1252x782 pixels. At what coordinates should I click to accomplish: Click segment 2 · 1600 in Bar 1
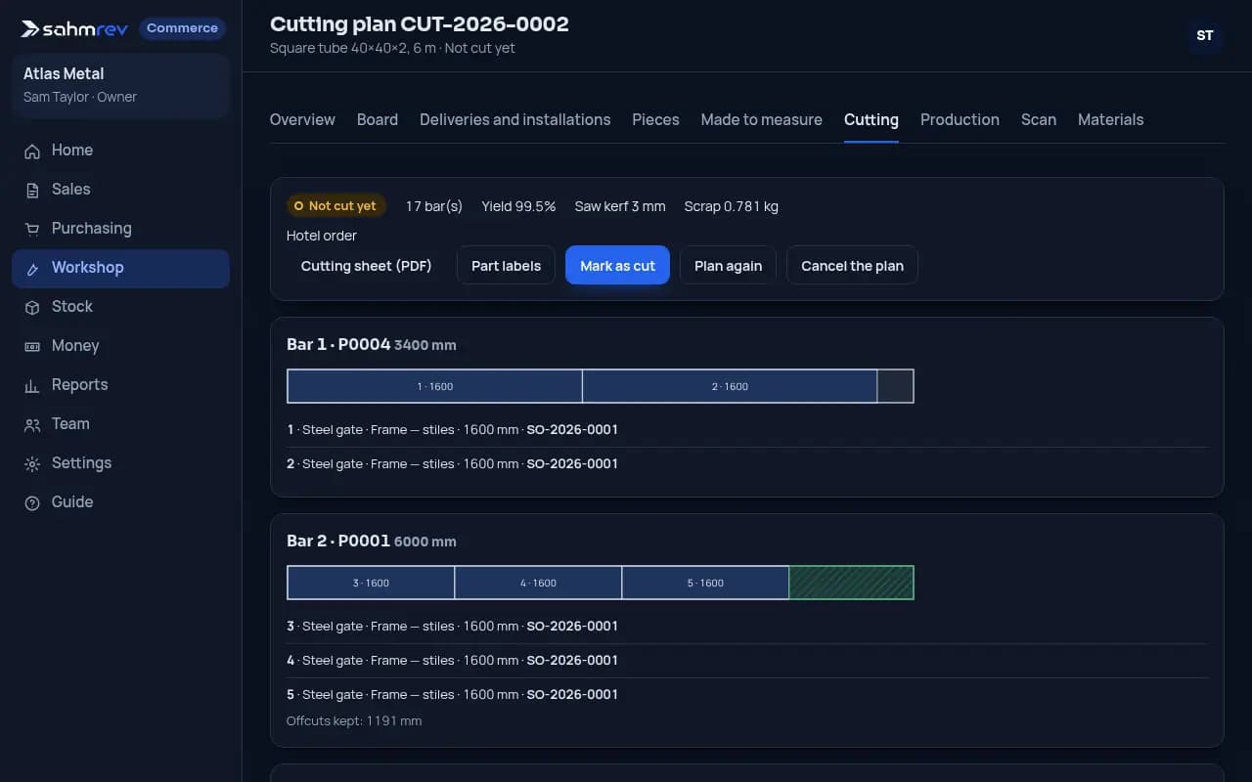coord(730,386)
